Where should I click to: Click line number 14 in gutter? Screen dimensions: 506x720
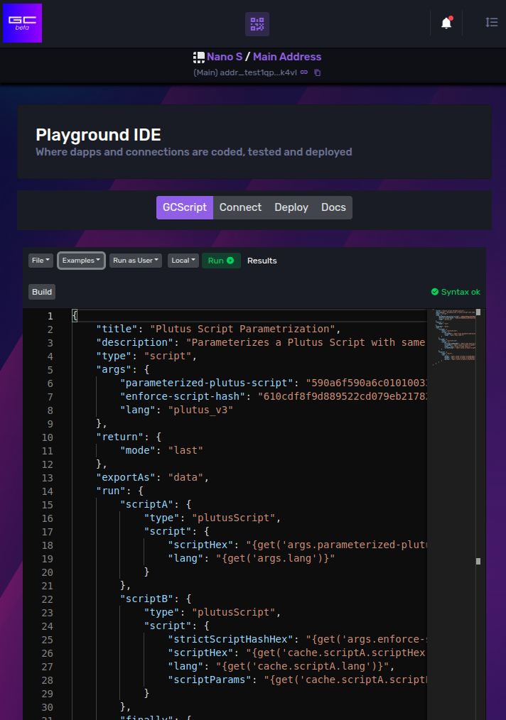click(48, 491)
